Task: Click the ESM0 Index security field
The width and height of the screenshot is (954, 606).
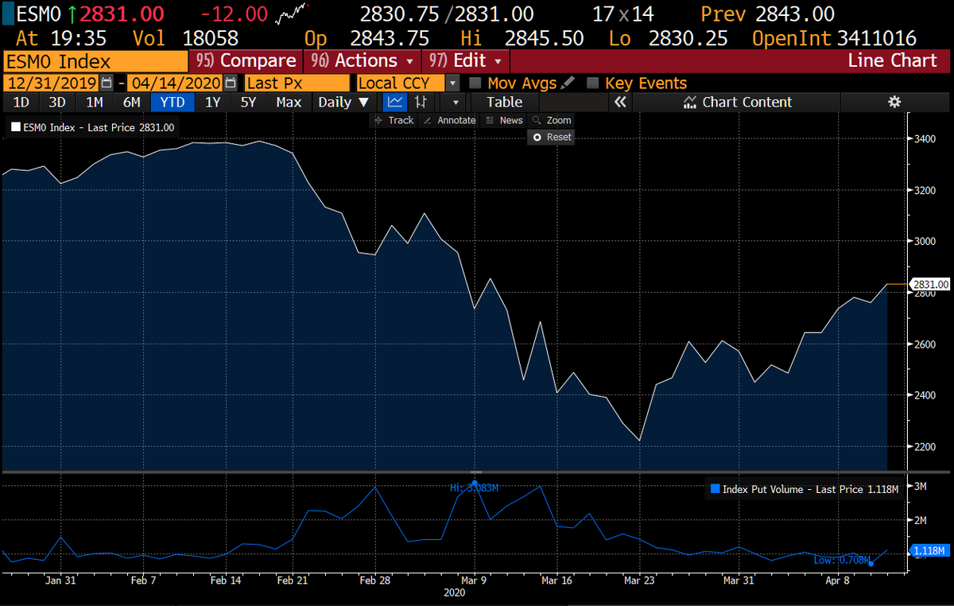Action: point(95,61)
